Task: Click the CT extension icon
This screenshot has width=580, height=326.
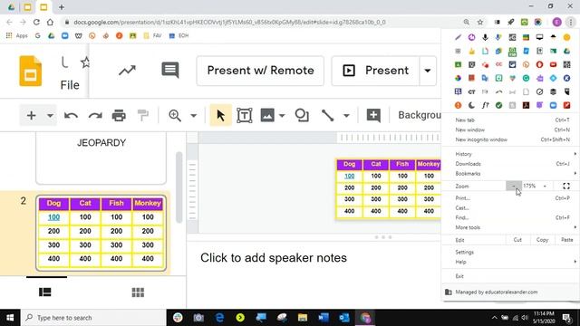Action: pyautogui.click(x=471, y=91)
